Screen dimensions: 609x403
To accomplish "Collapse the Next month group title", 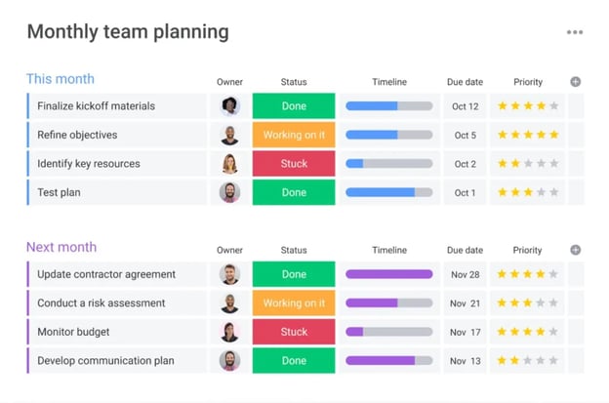I will 61,247.
